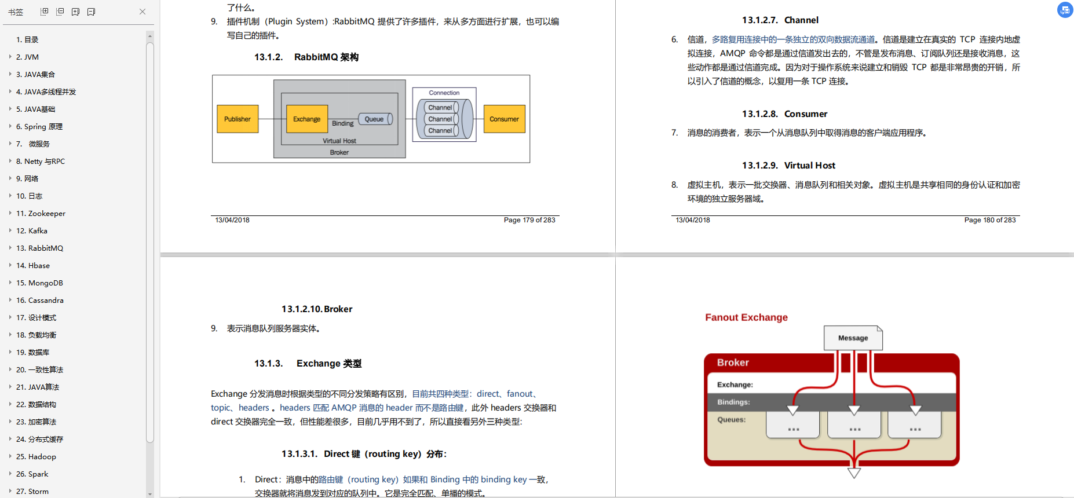Jump to the '13. RabbitMQ' bookmark
Image resolution: width=1074 pixels, height=498 pixels.
click(40, 248)
